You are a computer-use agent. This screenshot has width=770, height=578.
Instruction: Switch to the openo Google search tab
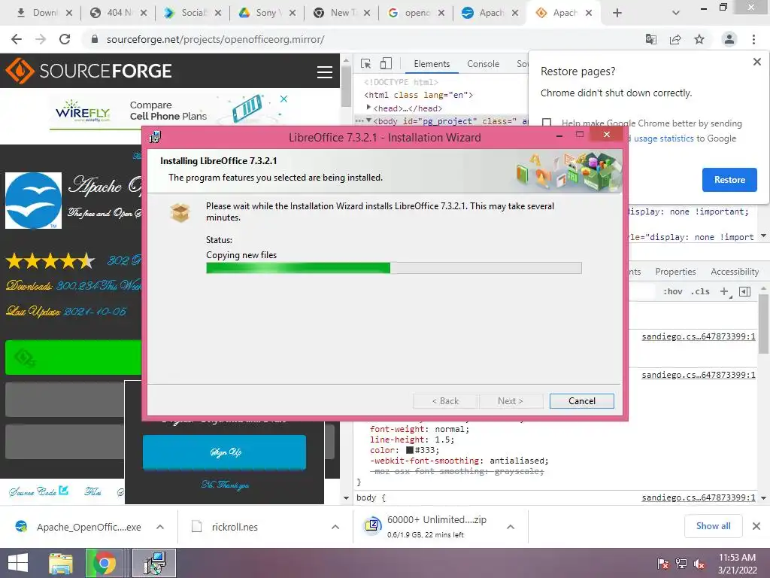[x=416, y=13]
